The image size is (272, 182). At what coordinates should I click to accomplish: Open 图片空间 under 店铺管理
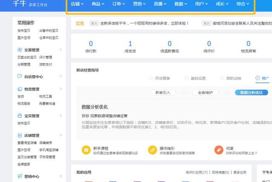coord(24,150)
